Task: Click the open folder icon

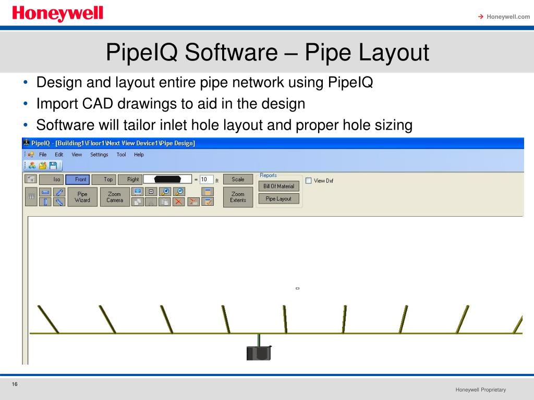Action: [x=43, y=166]
